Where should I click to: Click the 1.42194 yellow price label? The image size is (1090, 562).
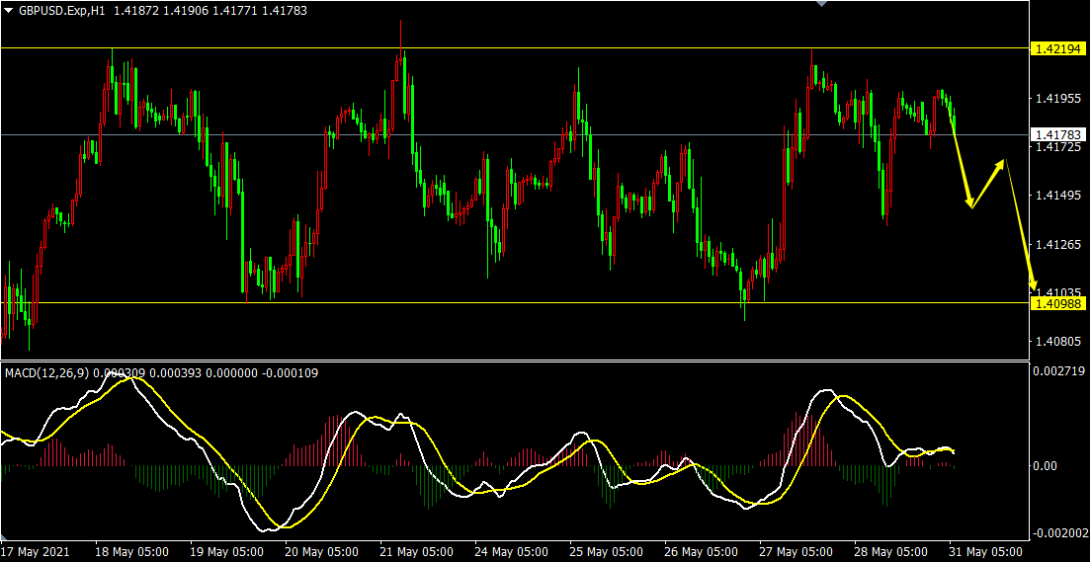(1058, 48)
